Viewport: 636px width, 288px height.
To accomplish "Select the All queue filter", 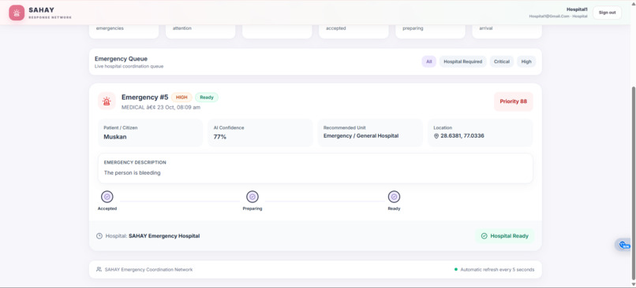I will [x=428, y=62].
